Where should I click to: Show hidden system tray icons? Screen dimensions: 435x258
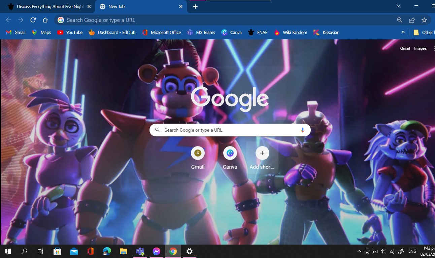pyautogui.click(x=359, y=251)
